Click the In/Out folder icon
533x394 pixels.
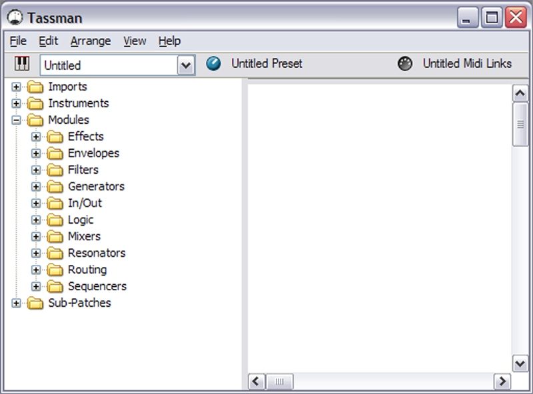(x=55, y=204)
